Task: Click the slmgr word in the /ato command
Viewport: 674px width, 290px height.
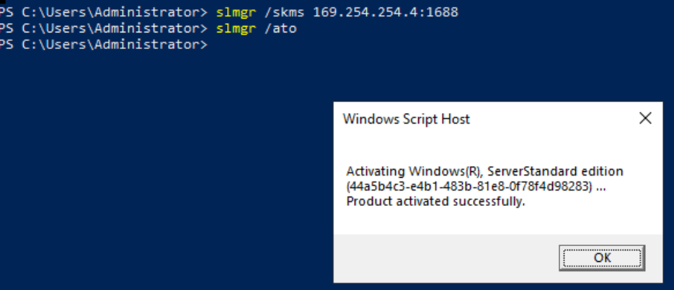Action: click(236, 29)
